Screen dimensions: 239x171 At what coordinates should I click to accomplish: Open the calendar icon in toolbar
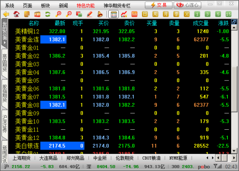point(37,14)
